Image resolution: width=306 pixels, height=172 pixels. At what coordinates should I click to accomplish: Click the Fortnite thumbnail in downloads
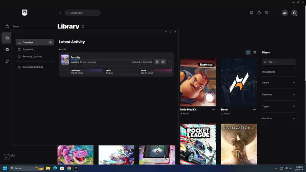tap(65, 59)
